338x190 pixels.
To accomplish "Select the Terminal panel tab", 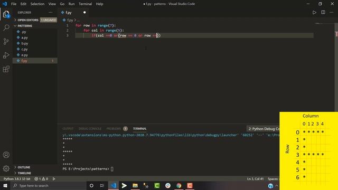I will click(139, 129).
